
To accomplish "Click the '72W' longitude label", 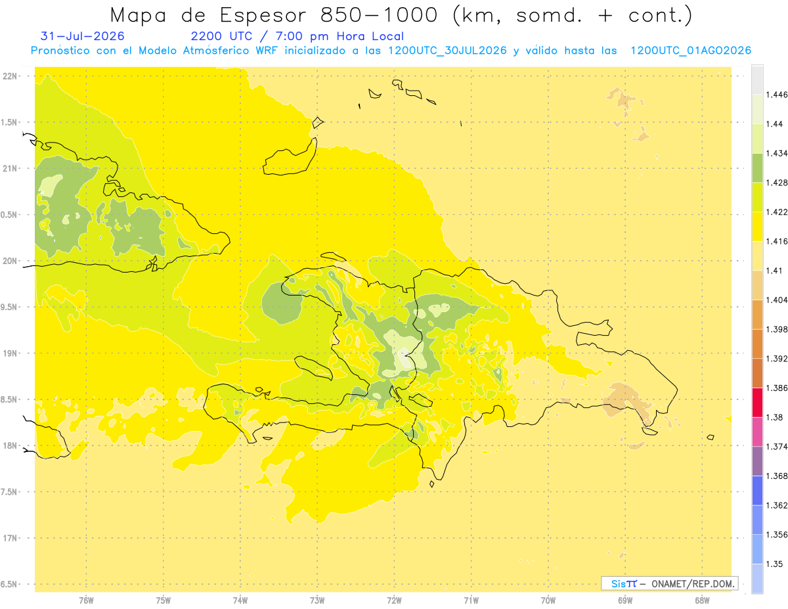I will point(394,600).
